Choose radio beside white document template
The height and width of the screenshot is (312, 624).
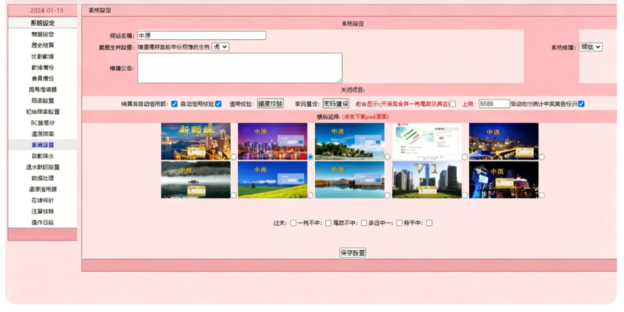coord(464,157)
